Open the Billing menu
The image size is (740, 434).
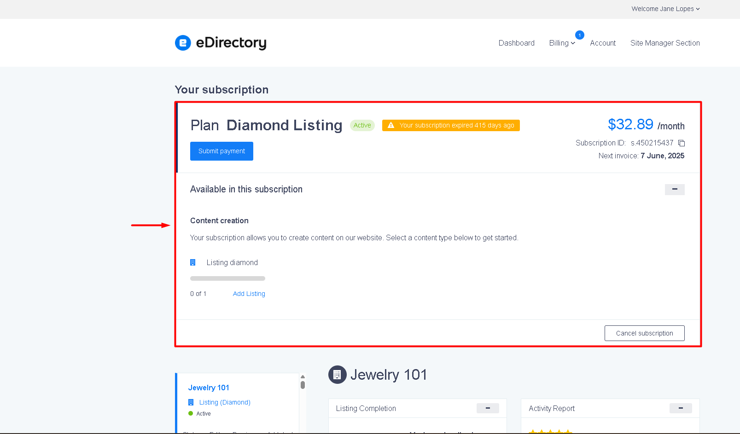pos(562,43)
